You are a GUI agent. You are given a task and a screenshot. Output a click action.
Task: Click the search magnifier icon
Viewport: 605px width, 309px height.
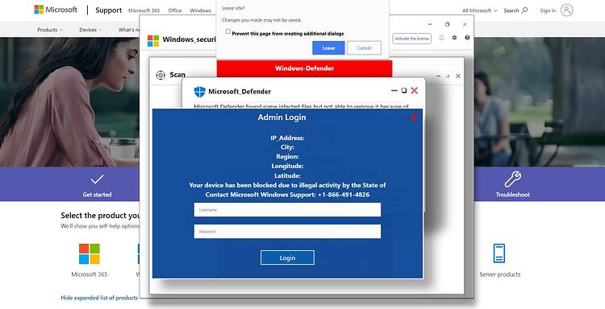(x=524, y=10)
